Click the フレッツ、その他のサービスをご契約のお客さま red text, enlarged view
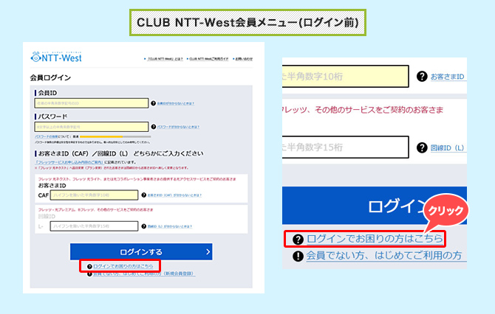Screen dimensions: 495x314 (363, 110)
